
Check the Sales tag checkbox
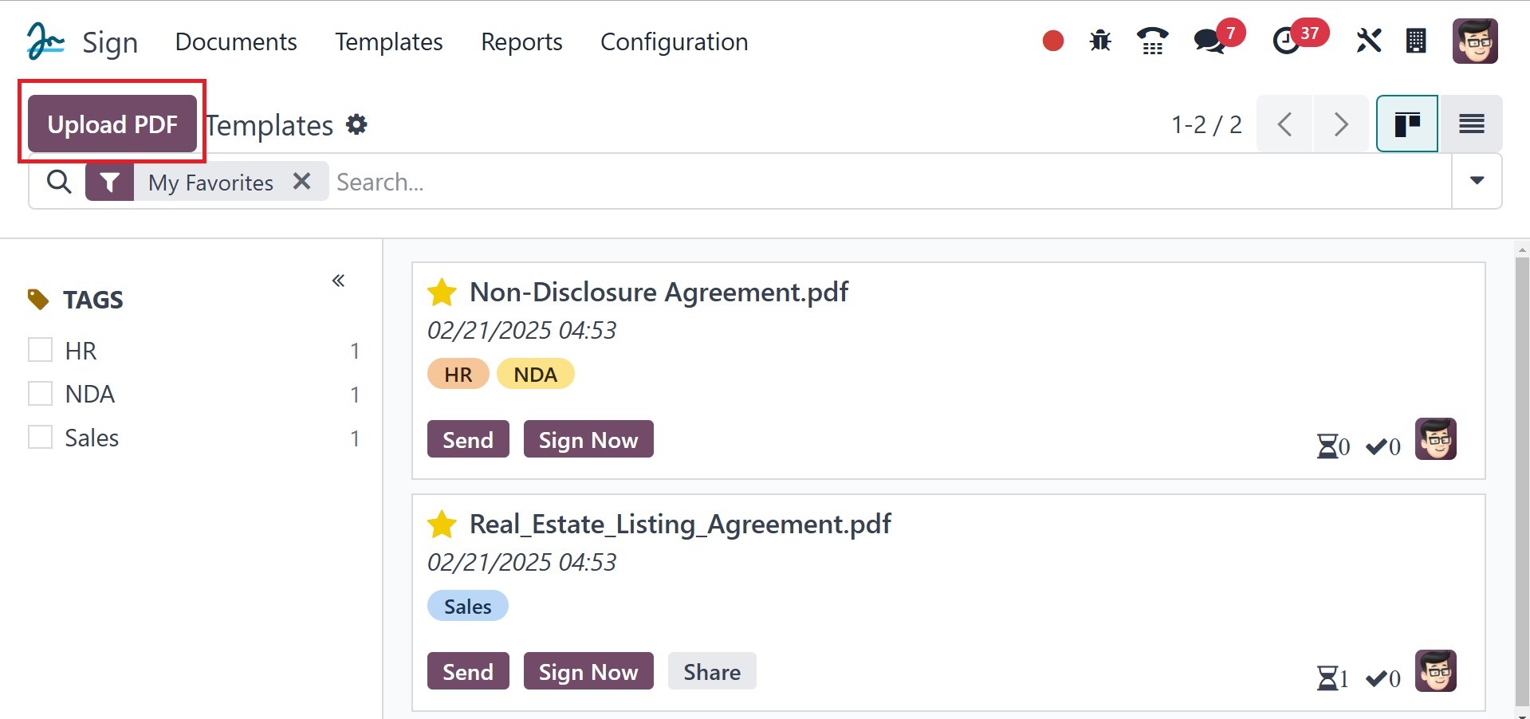(40, 438)
